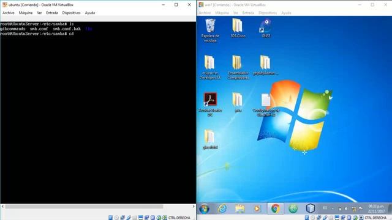Click video capture indicator in ubuntu status bar

point(147,218)
